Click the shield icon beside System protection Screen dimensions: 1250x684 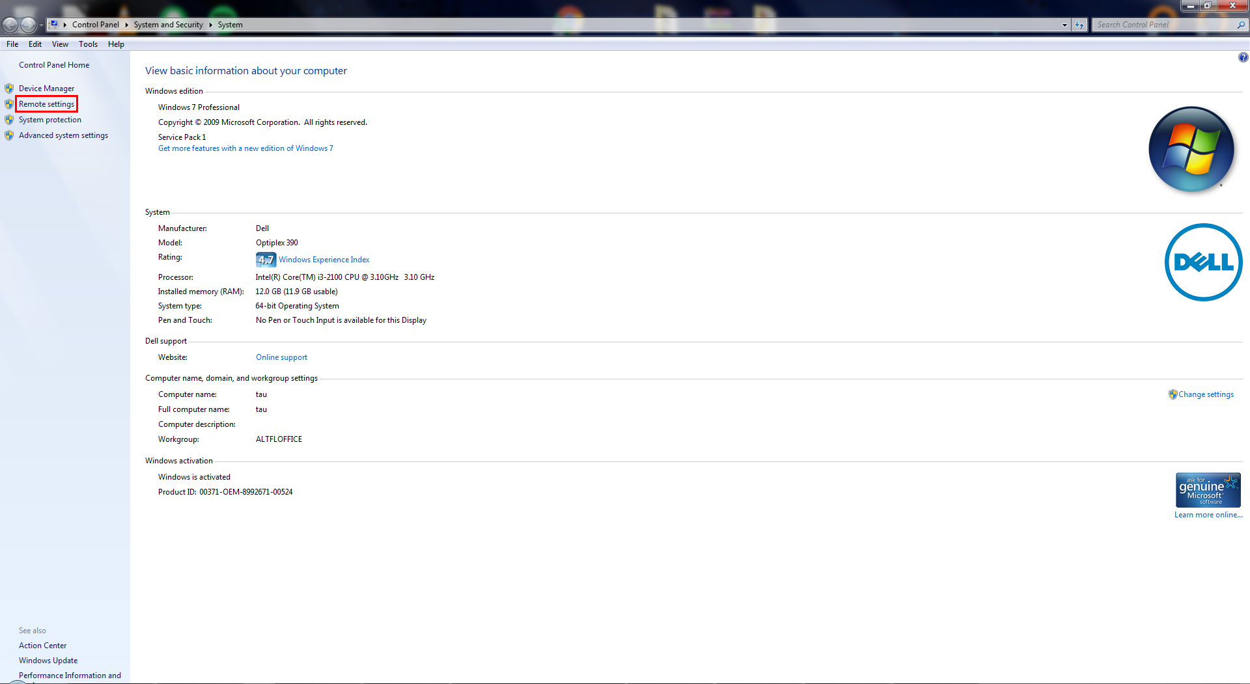pyautogui.click(x=9, y=120)
